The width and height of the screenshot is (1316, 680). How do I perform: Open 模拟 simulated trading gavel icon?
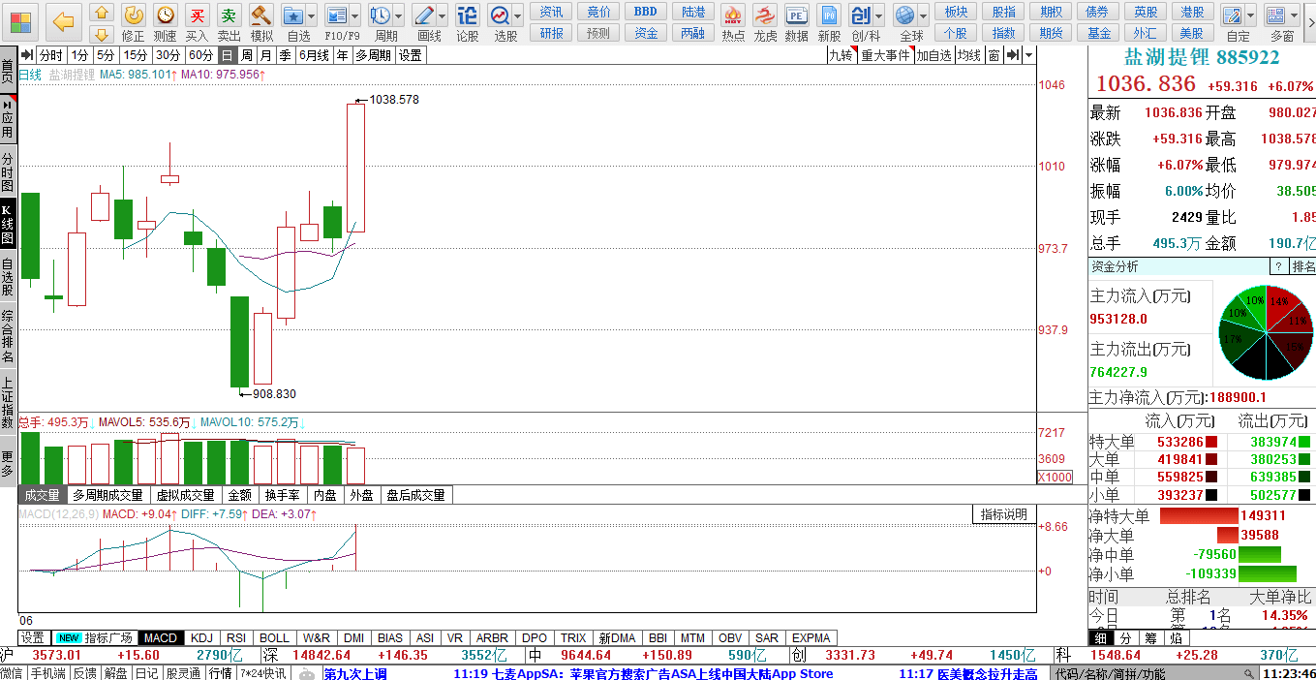(x=261, y=15)
